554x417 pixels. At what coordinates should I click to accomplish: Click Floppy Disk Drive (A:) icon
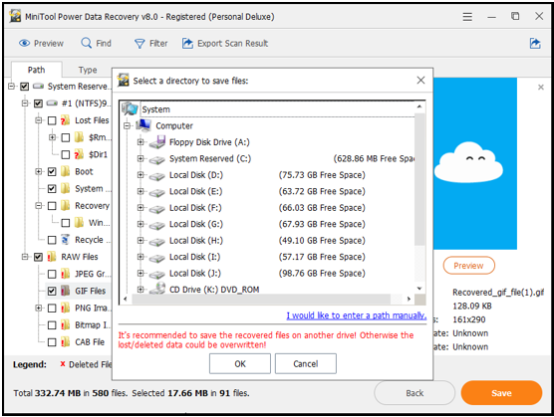157,142
